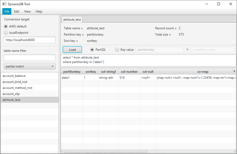
Task: Switch query mode to Key value
Action: (117, 49)
